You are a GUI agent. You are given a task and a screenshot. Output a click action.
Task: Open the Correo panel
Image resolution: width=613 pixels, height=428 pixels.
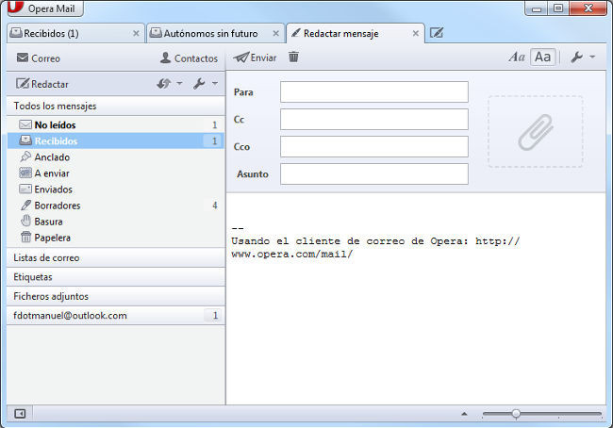pos(39,58)
